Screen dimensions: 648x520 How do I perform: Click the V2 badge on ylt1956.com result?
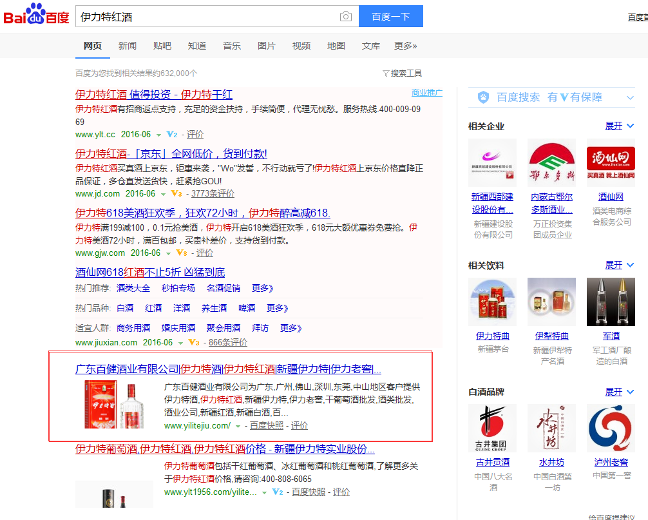278,492
